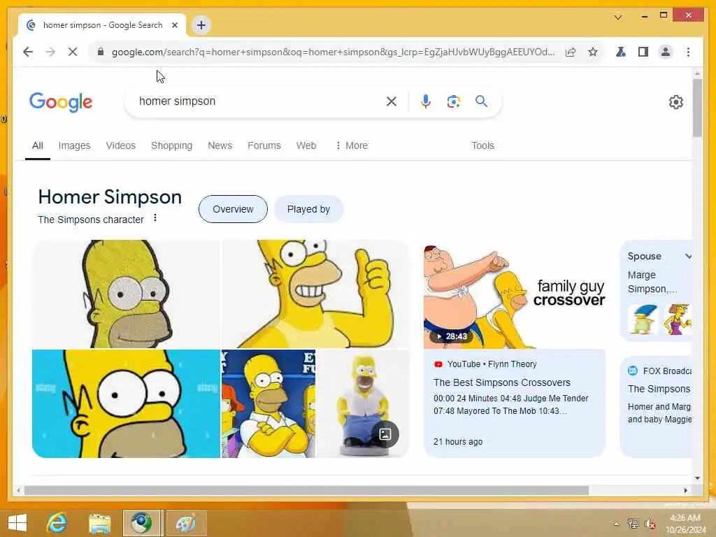Open the FOX Broadcasting card source

(660, 371)
